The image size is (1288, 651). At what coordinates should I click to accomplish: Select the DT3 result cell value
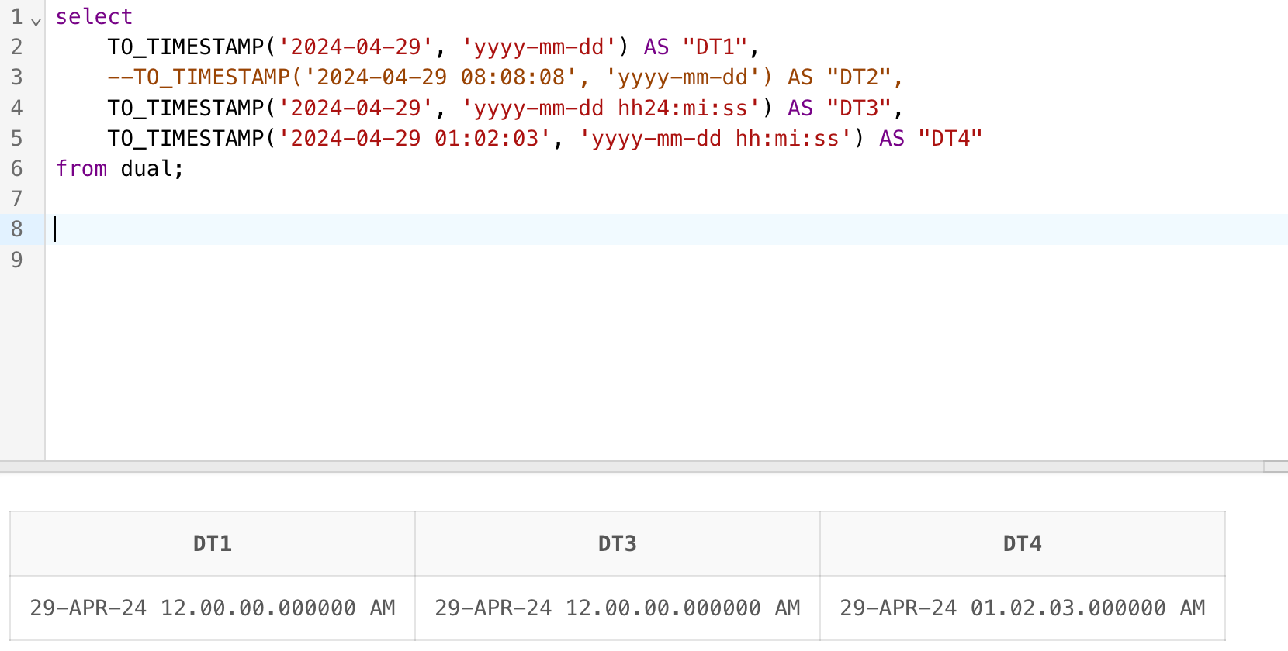(x=617, y=608)
